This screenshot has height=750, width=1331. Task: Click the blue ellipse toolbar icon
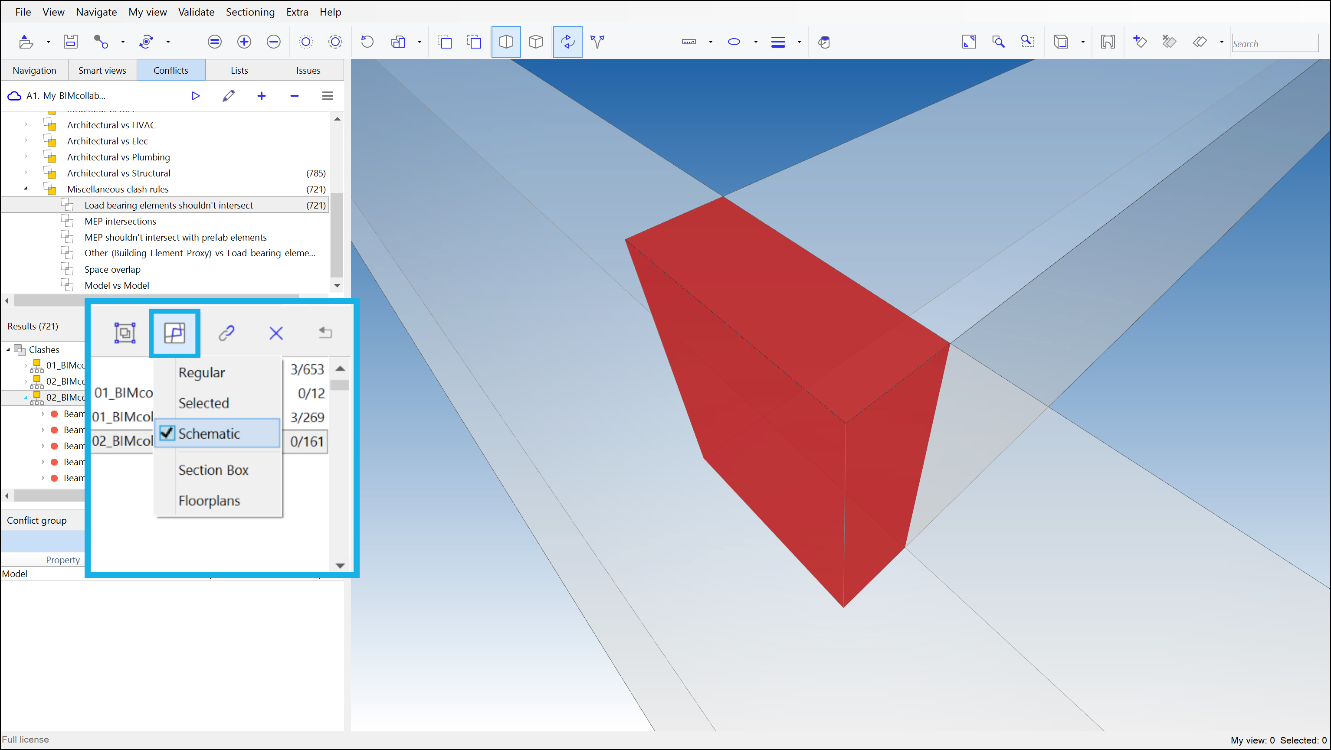734,42
